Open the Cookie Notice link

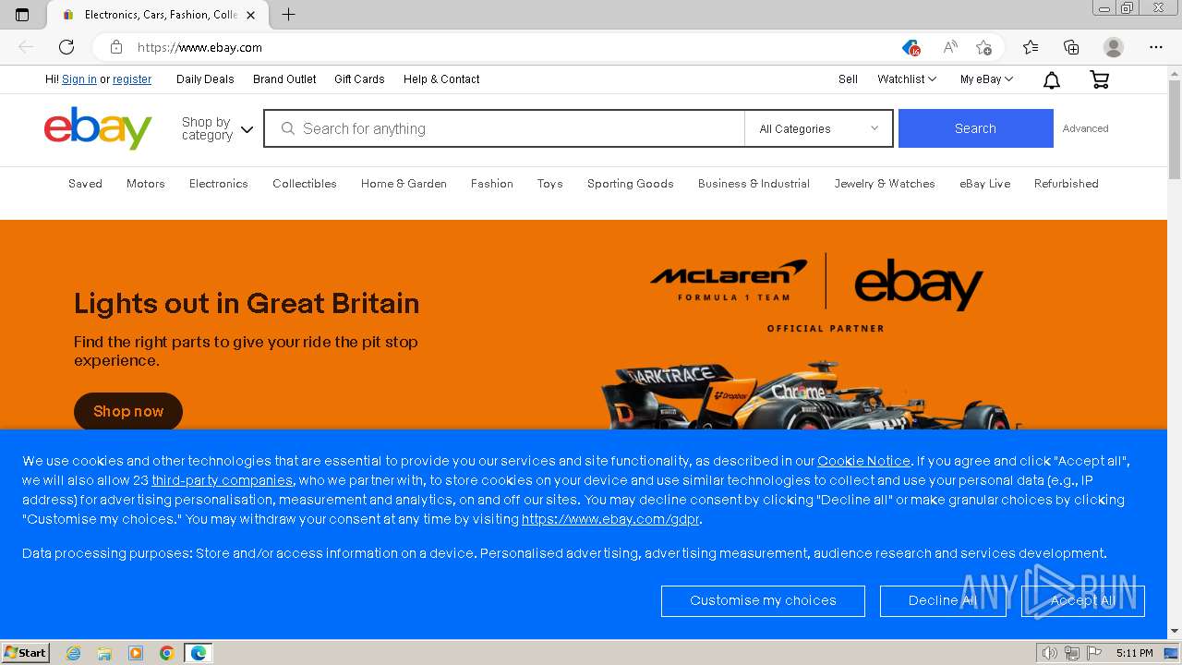click(x=863, y=461)
